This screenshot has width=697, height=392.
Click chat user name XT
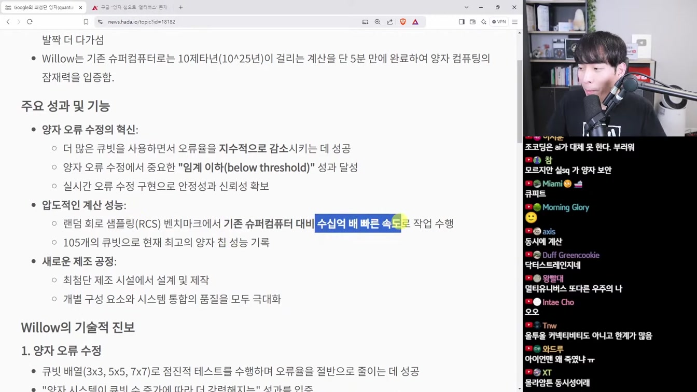547,373
